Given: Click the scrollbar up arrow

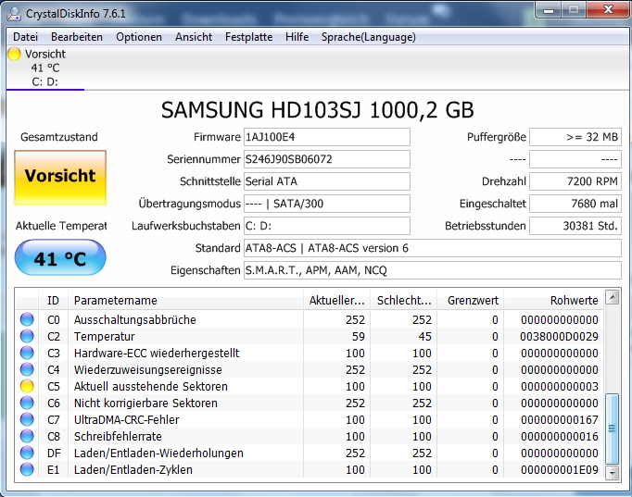Looking at the screenshot, I should (613, 297).
